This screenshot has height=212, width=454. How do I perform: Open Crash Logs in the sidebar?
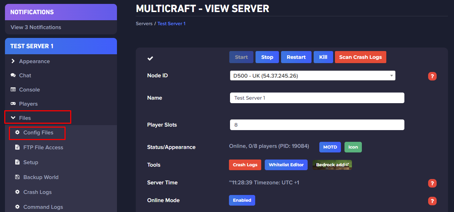point(37,192)
